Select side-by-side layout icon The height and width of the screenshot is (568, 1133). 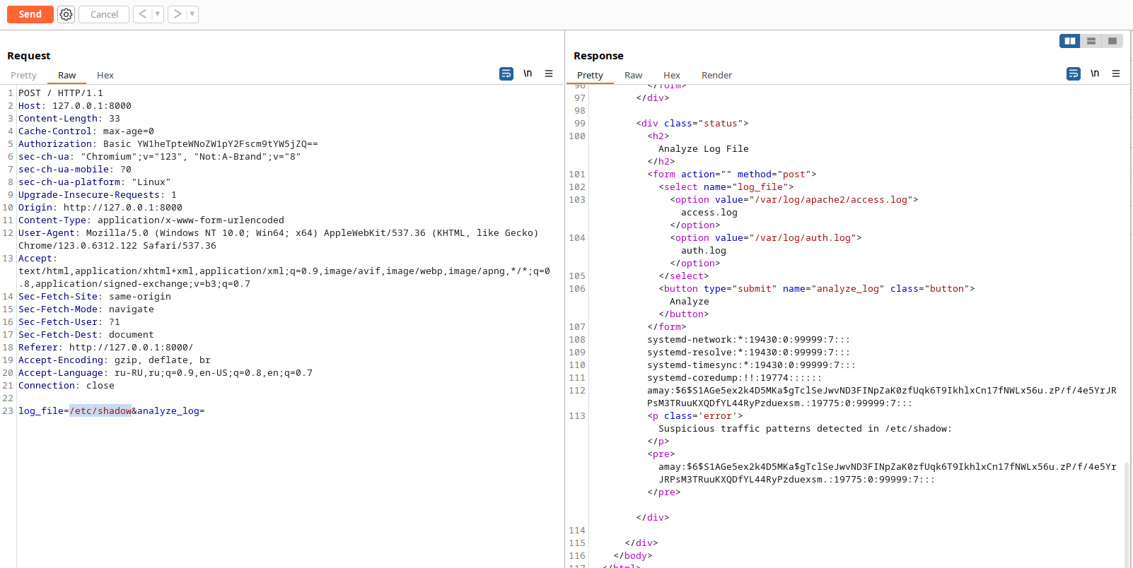tap(1070, 41)
